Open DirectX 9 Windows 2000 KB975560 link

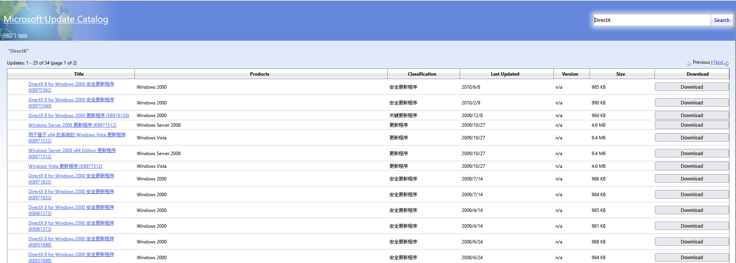click(x=71, y=103)
